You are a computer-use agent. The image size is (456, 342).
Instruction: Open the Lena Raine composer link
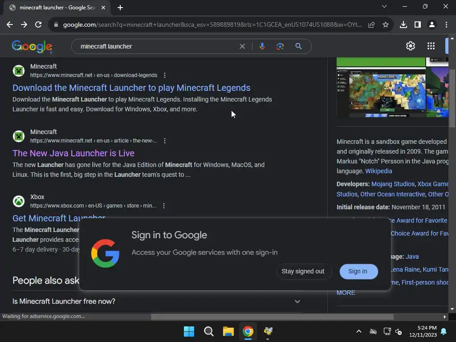(x=405, y=269)
